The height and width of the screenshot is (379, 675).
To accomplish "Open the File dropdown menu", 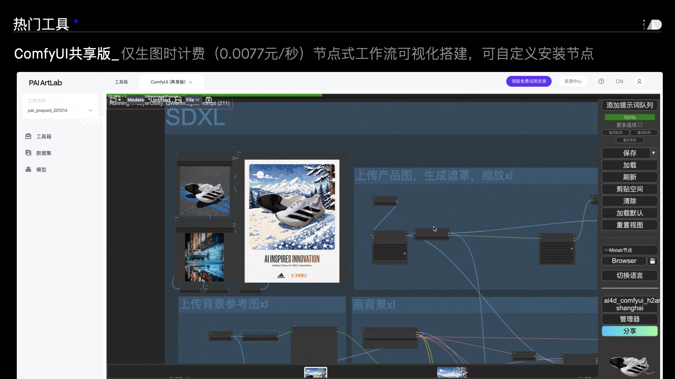I will pyautogui.click(x=193, y=100).
